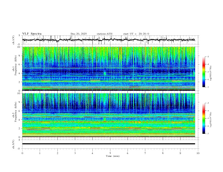Click the lower colorbar's log(PSD) label
Viewport: 223px width, 172px height.
pos(211,120)
